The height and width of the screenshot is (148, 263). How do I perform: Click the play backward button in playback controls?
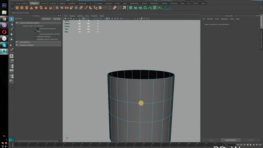coord(247,145)
